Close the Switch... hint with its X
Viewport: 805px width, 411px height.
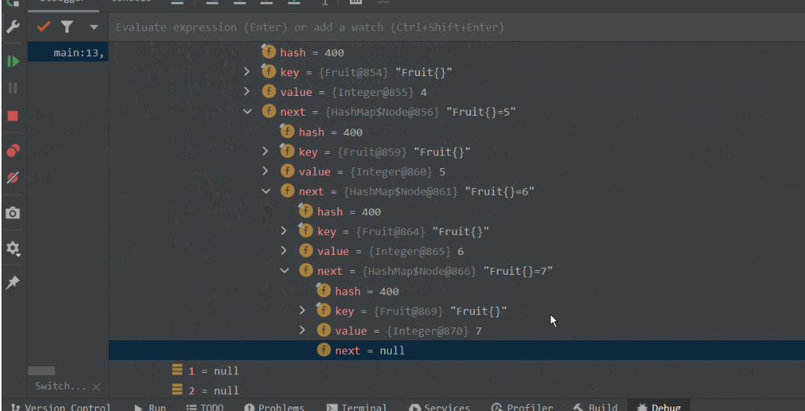pos(96,387)
